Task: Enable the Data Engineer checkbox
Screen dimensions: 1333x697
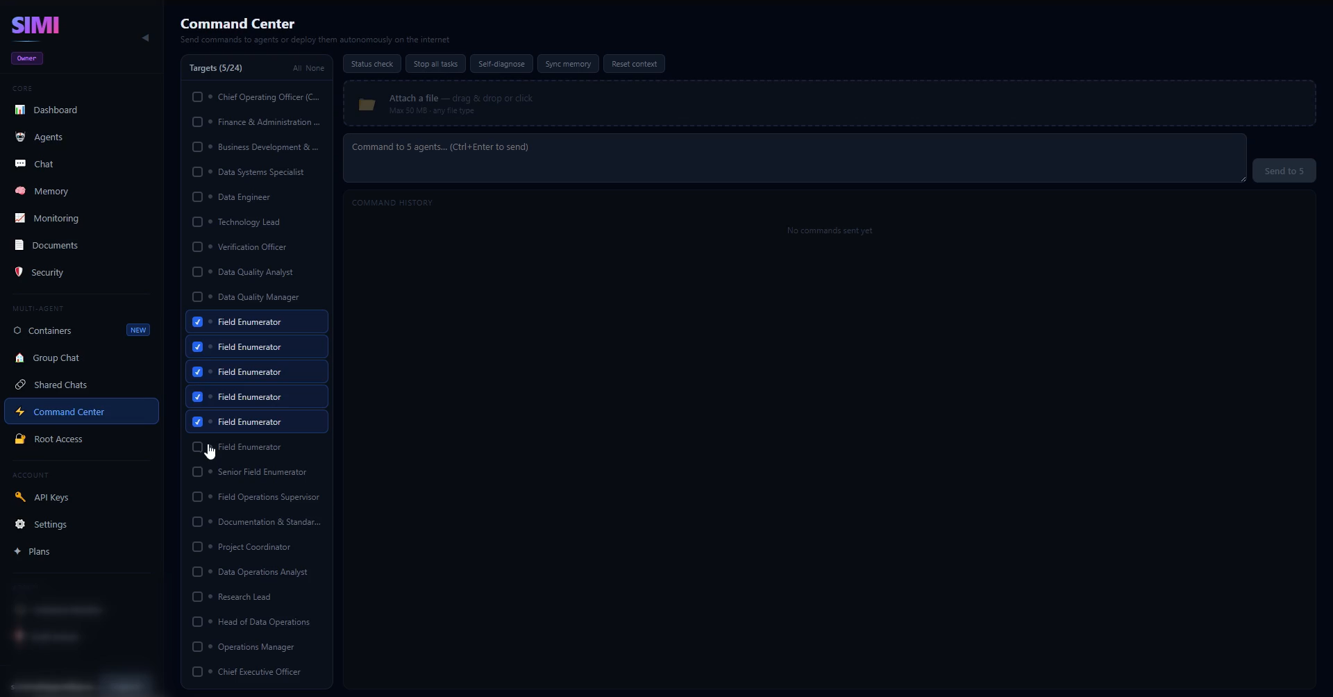Action: pyautogui.click(x=197, y=197)
